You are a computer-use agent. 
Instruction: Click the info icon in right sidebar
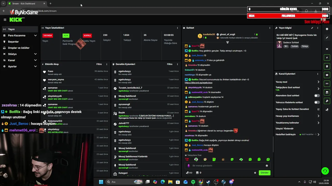pos(327,29)
